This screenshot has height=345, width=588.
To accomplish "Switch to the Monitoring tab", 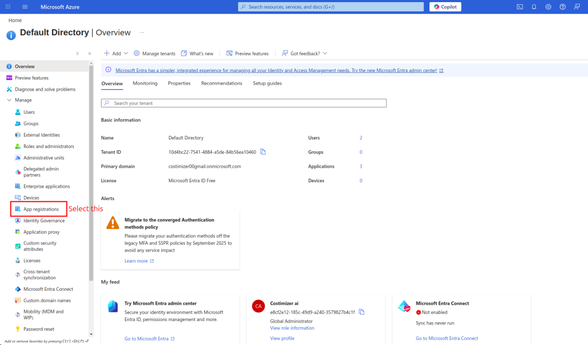I will tap(145, 83).
